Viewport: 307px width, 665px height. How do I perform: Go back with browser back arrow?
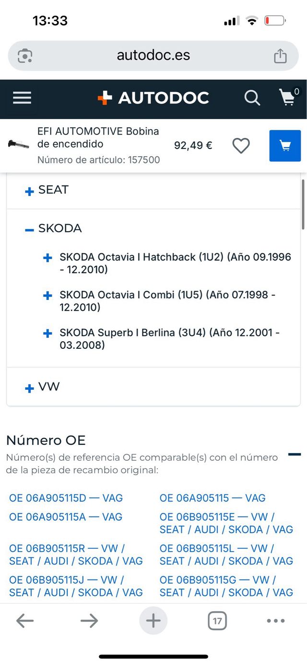pyautogui.click(x=25, y=621)
